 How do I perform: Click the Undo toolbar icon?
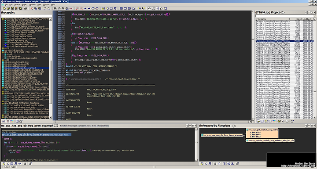pyautogui.click(x=45, y=8)
